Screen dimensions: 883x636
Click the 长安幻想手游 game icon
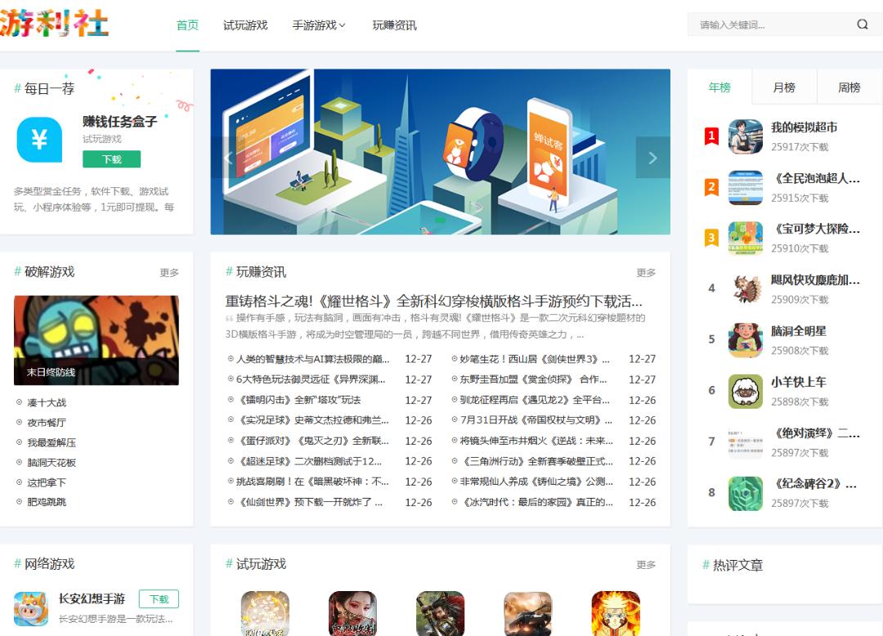click(x=31, y=609)
